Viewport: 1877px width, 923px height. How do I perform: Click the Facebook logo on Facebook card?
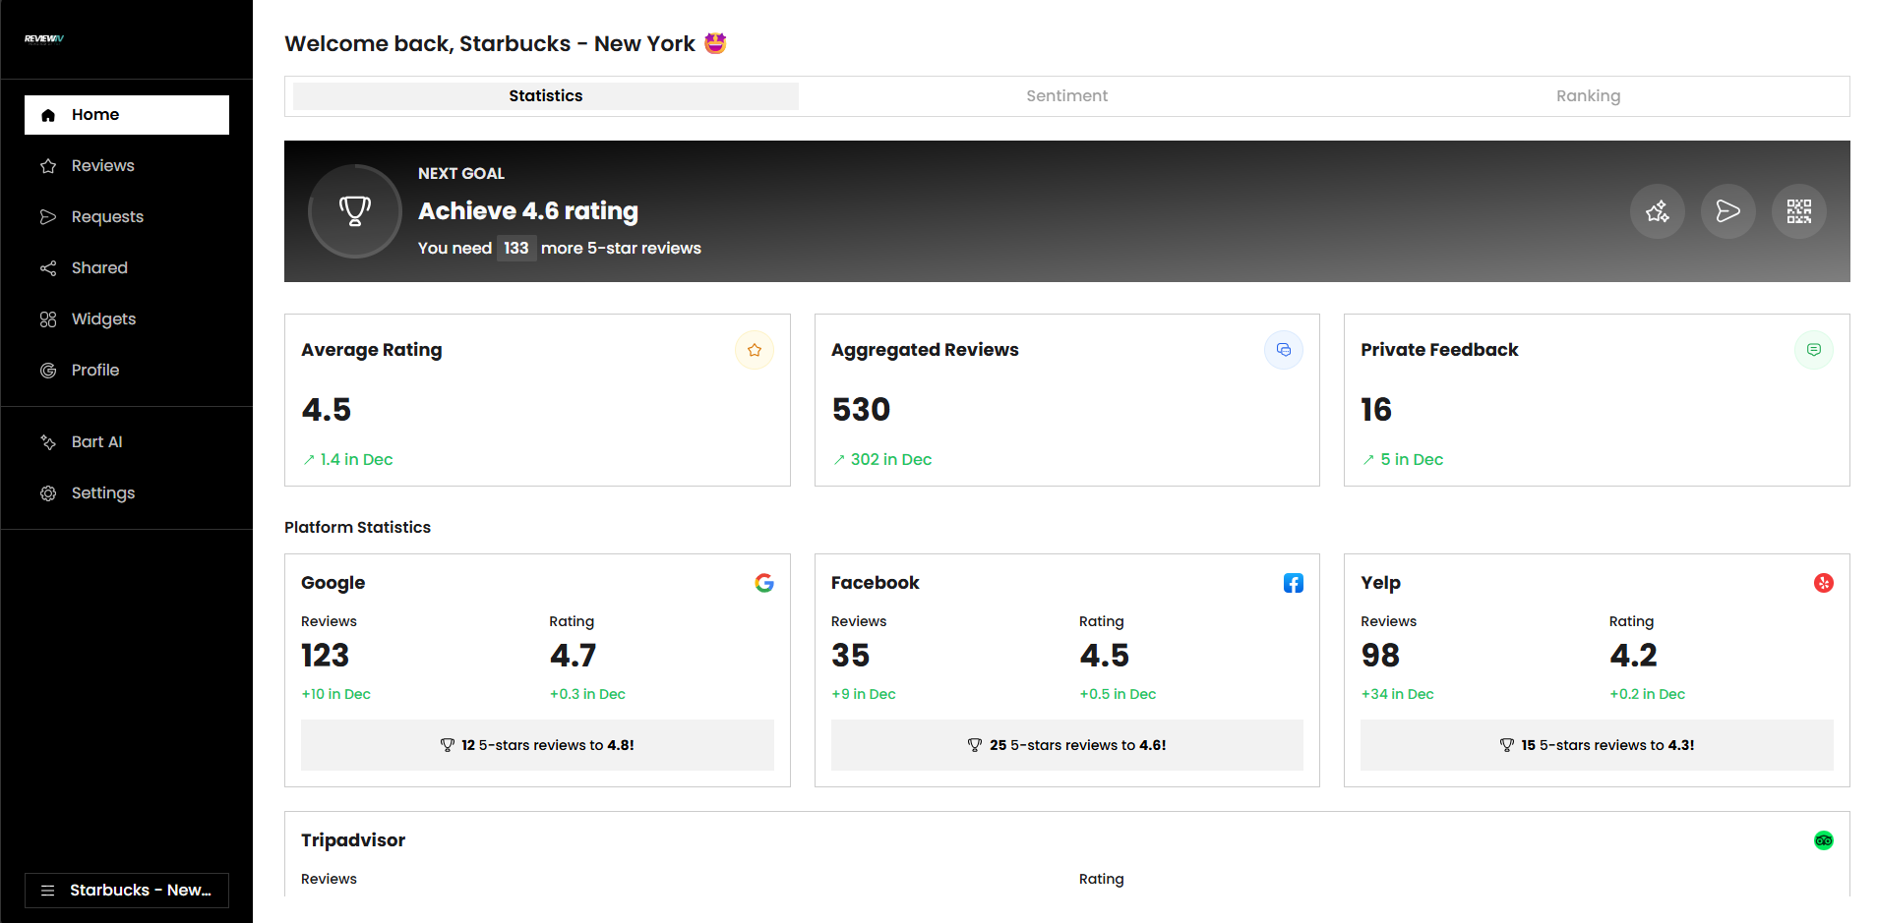[x=1294, y=583]
